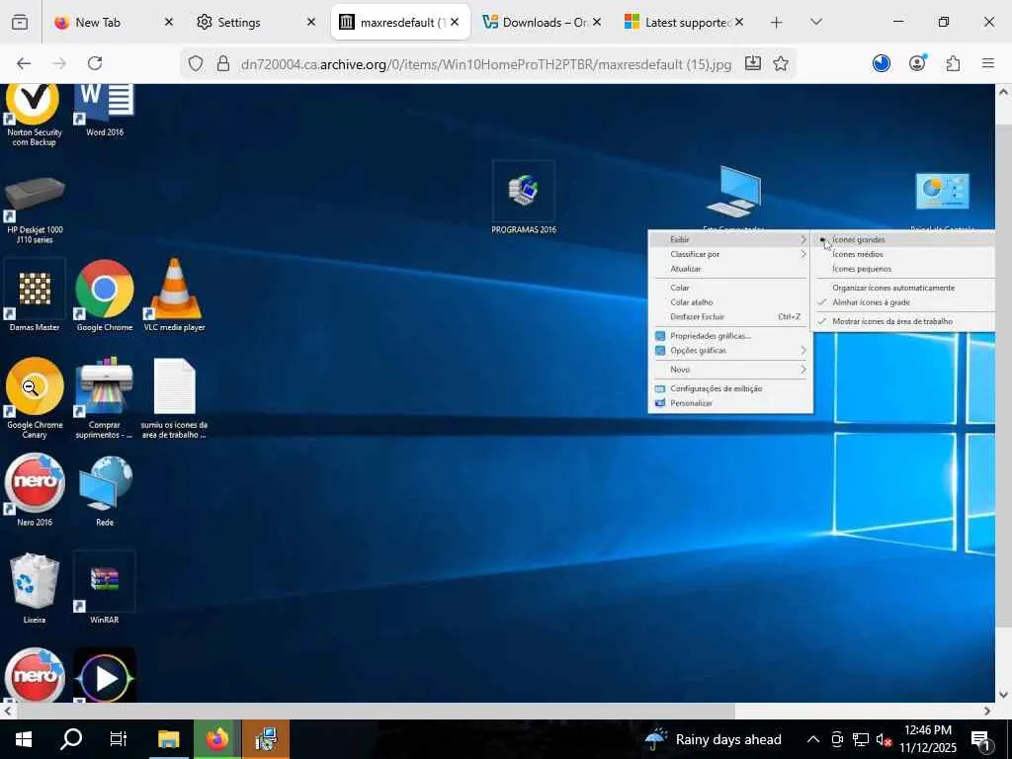Expand the Exibir submenu entry
This screenshot has height=759, width=1012.
tap(730, 239)
